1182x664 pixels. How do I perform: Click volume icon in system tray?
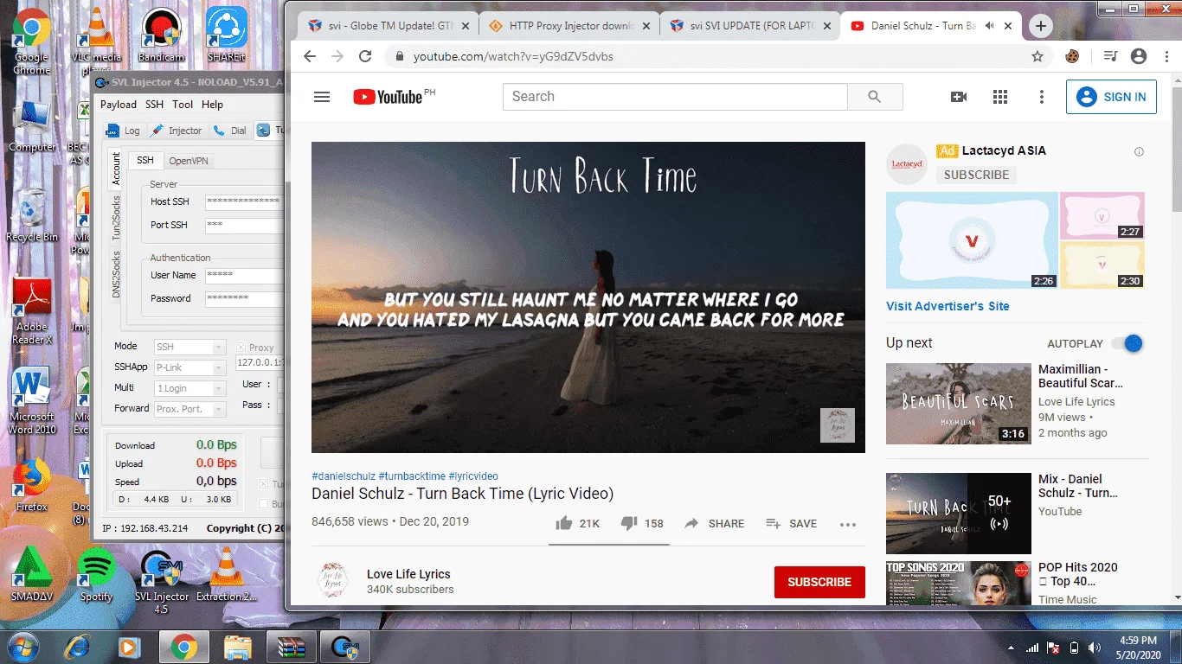pos(1094,647)
